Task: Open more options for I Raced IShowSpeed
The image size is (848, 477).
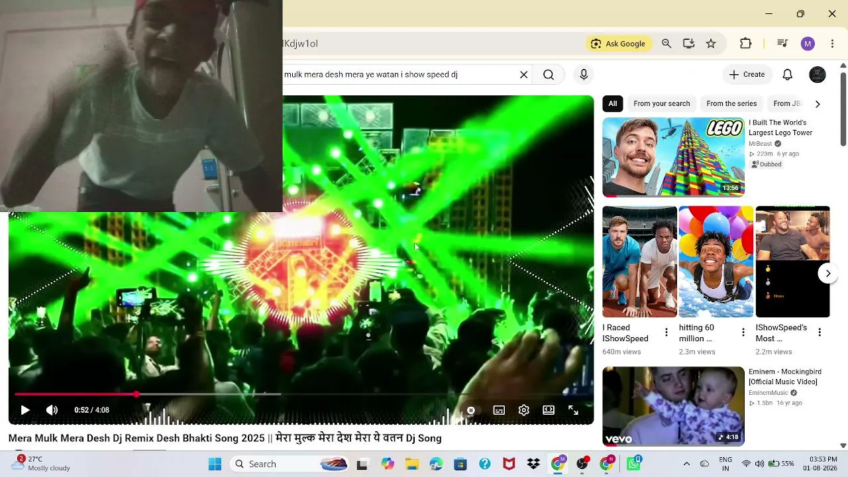Action: tap(666, 333)
